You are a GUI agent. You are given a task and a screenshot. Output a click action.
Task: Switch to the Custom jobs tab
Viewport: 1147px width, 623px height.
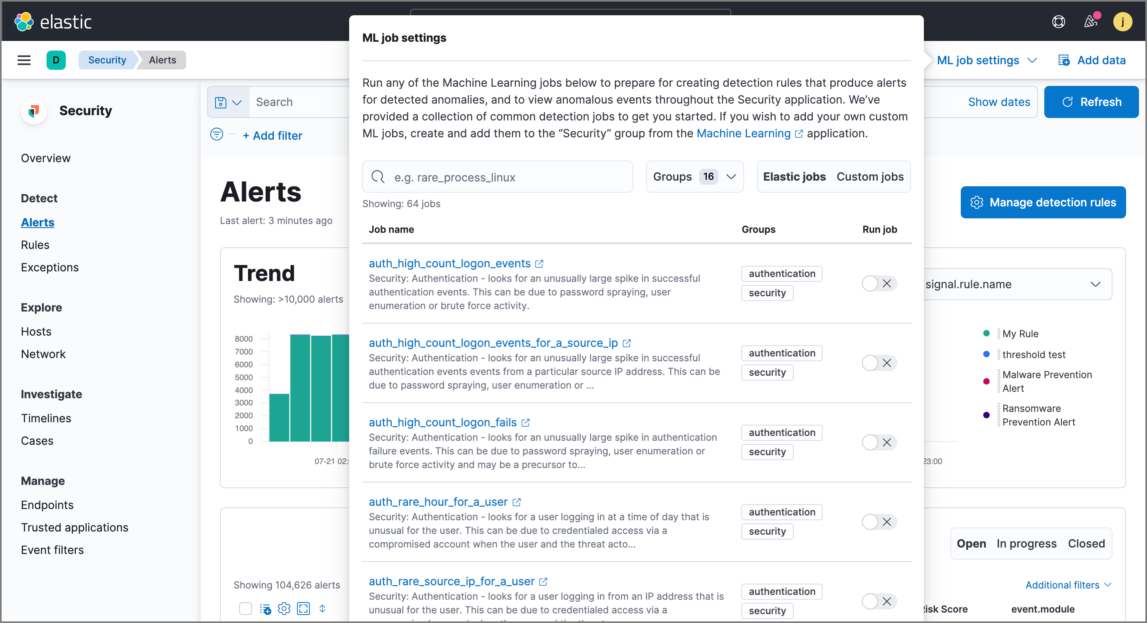pyautogui.click(x=870, y=176)
